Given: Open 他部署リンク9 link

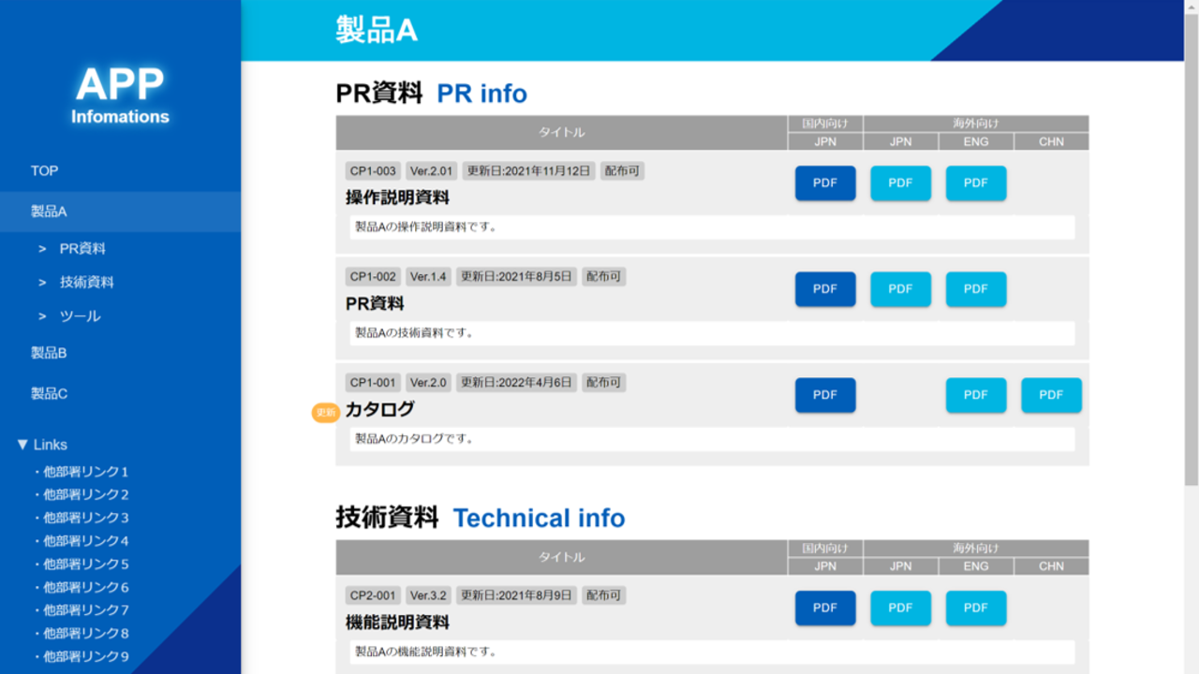Looking at the screenshot, I should tap(85, 657).
